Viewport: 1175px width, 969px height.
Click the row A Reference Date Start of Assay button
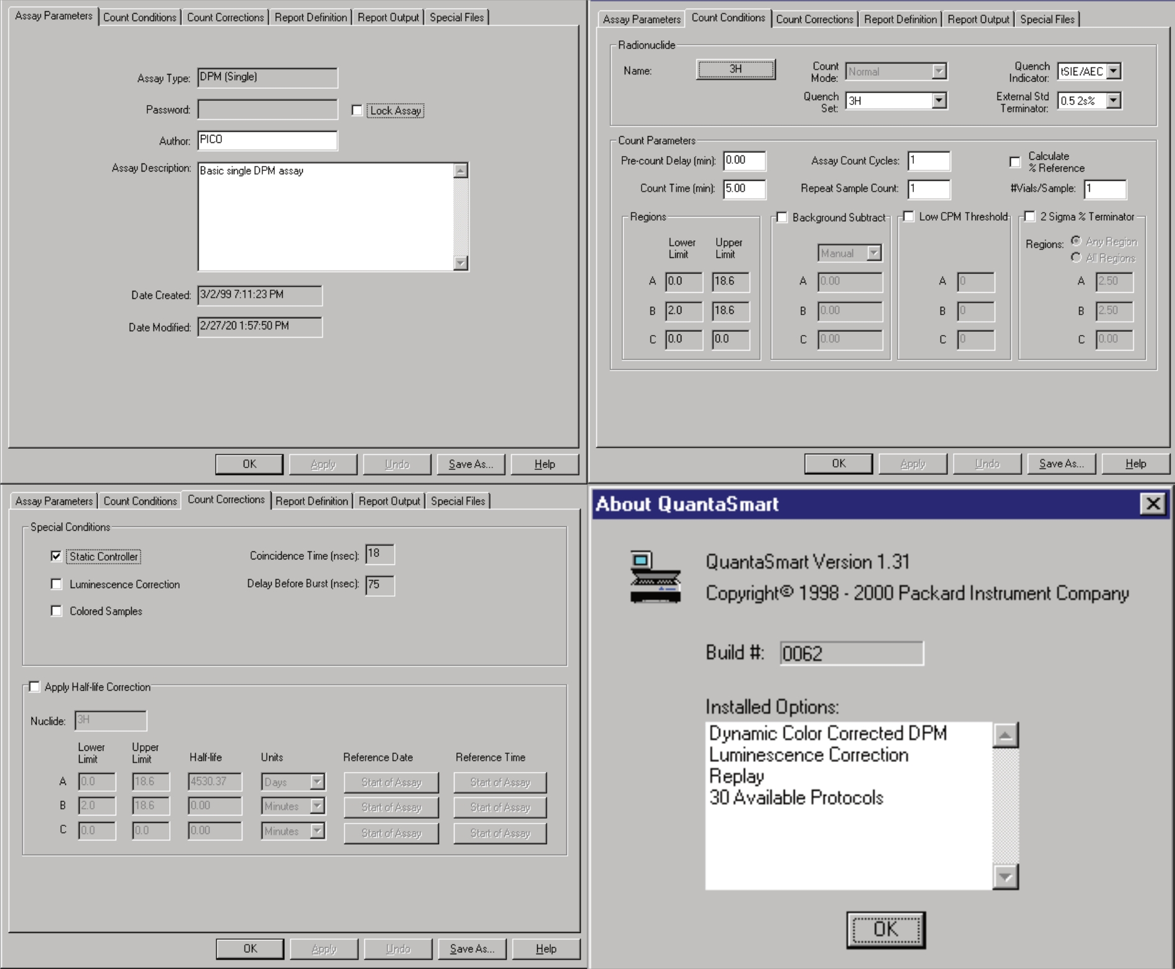(x=391, y=783)
